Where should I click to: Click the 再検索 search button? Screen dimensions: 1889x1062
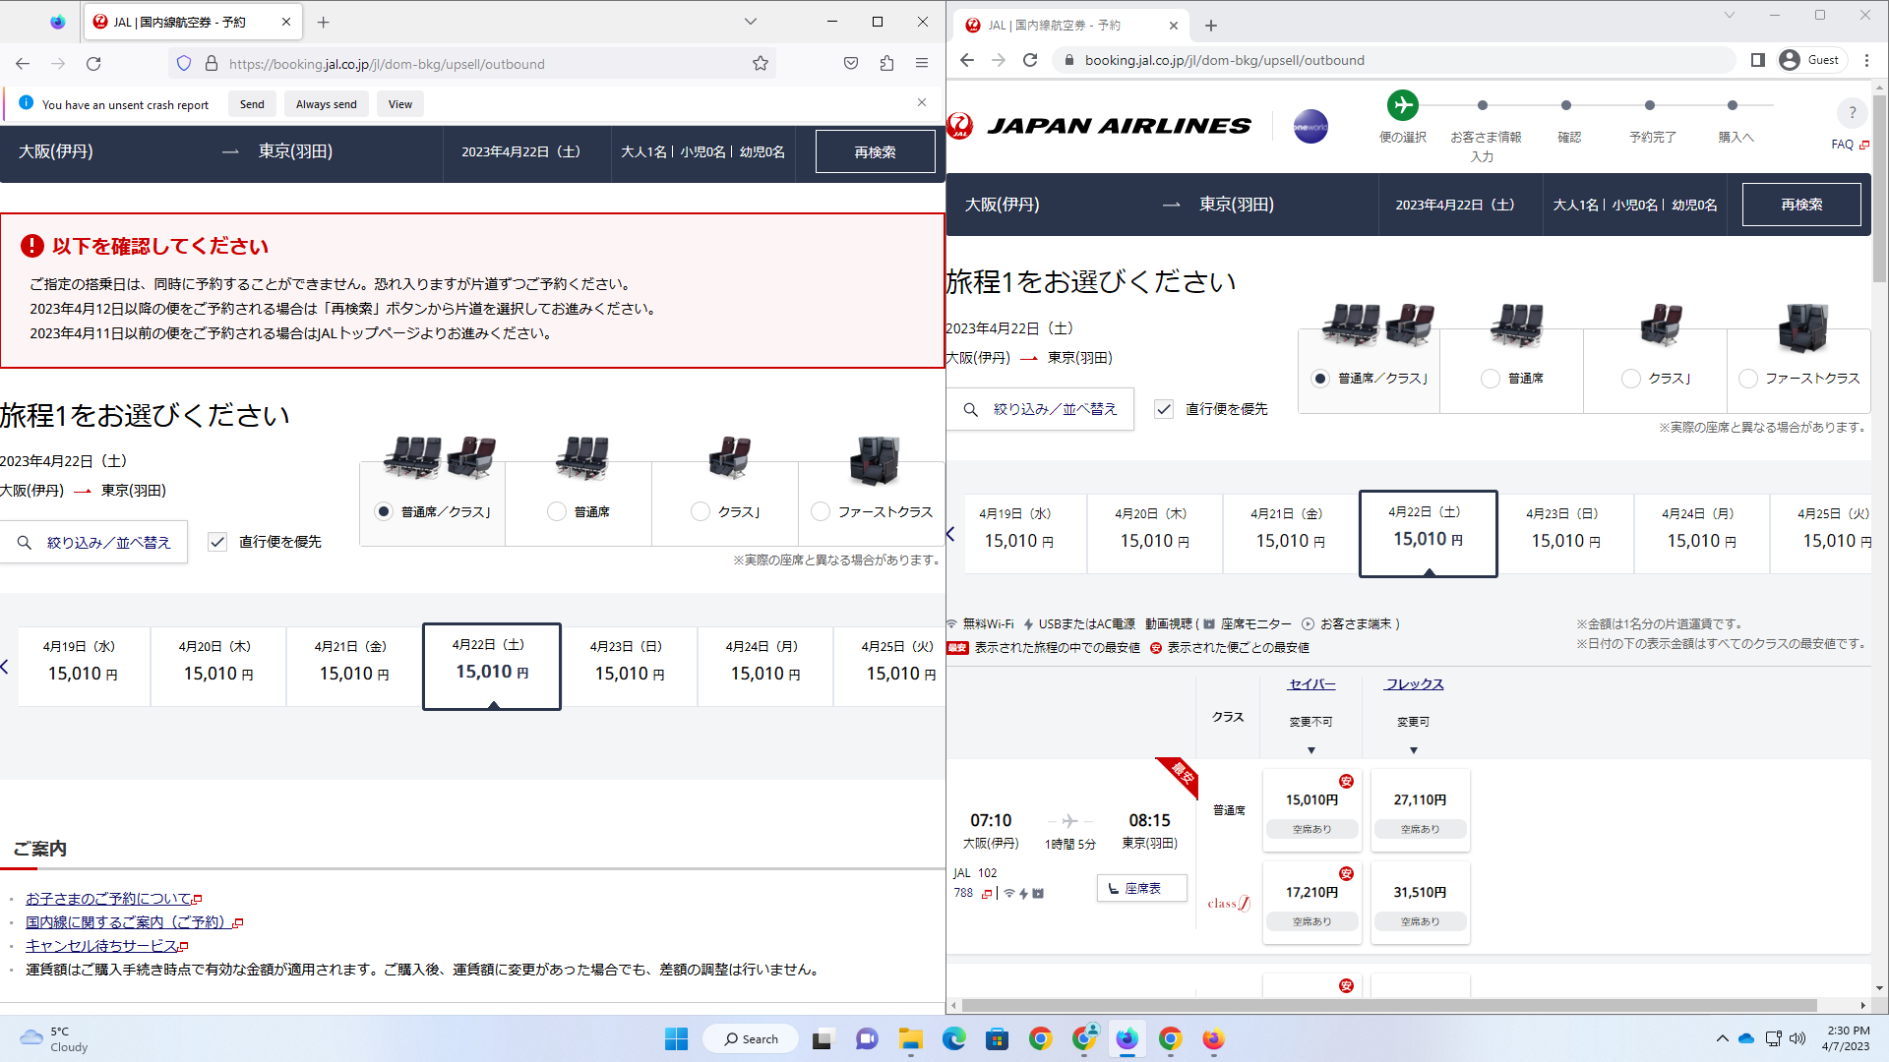pos(1801,204)
